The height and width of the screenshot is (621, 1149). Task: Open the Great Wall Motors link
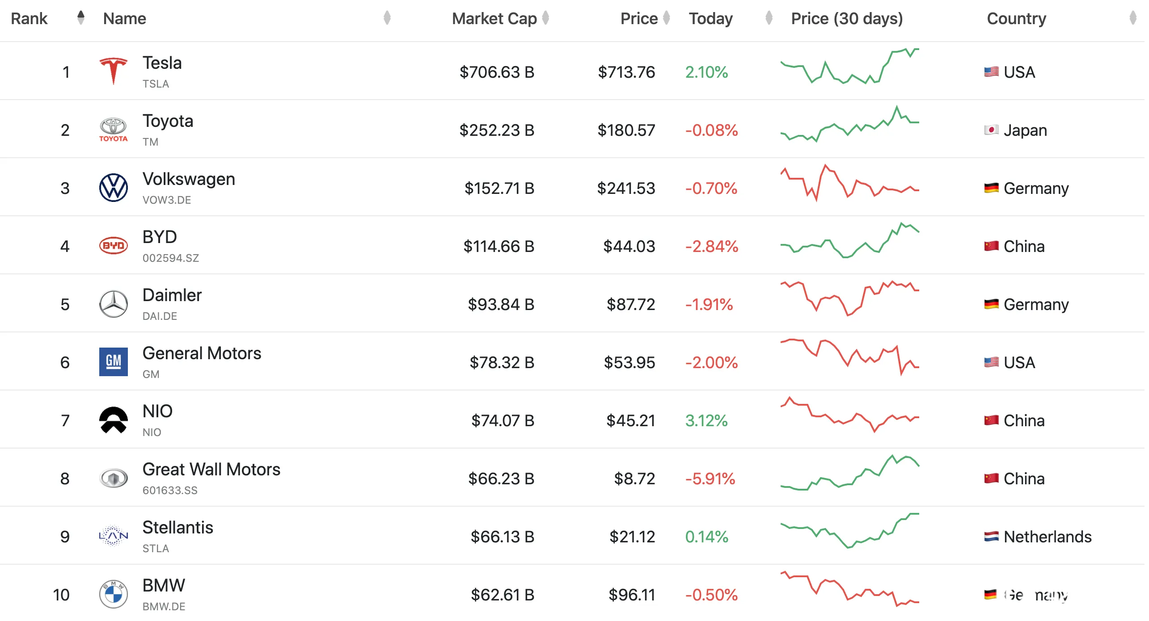coord(211,469)
